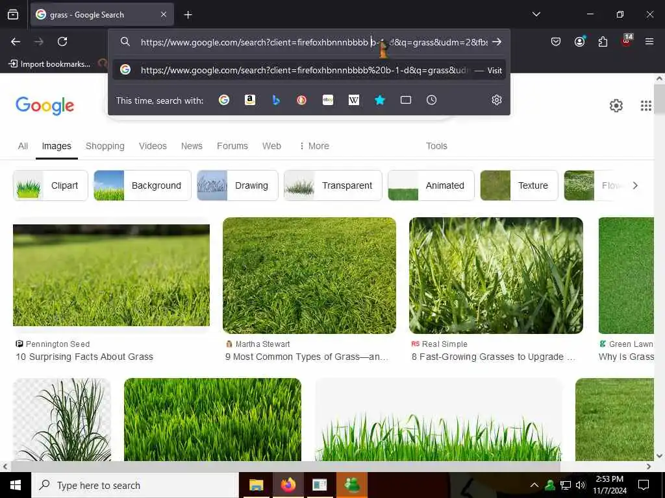Image resolution: width=665 pixels, height=498 pixels.
Task: Filter images by Animated chip
Action: point(431,185)
